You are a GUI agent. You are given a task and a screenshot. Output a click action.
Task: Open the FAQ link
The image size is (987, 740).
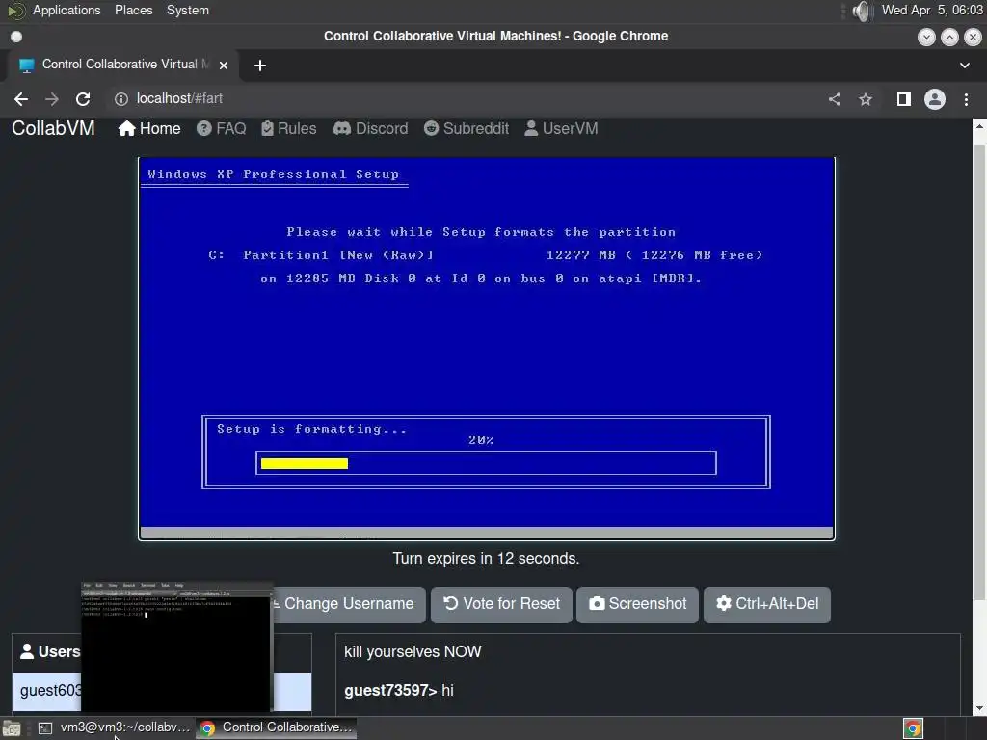[221, 128]
